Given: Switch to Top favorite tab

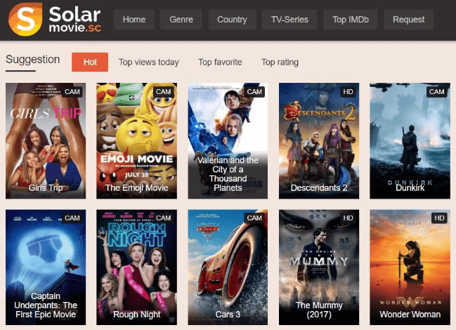Looking at the screenshot, I should 220,62.
